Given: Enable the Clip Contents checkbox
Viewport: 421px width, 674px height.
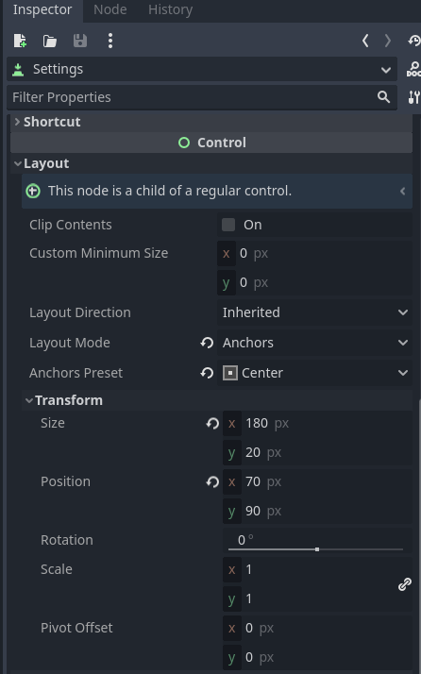Looking at the screenshot, I should pyautogui.click(x=228, y=225).
